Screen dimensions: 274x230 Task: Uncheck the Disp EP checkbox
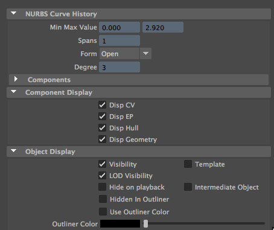coord(102,117)
